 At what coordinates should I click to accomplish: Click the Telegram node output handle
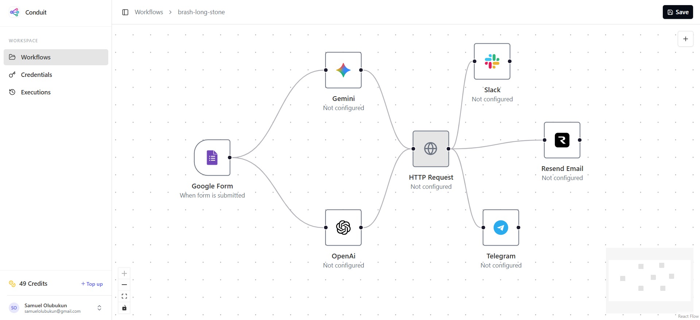518,227
